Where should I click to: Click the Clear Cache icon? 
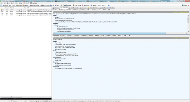pos(74,5)
